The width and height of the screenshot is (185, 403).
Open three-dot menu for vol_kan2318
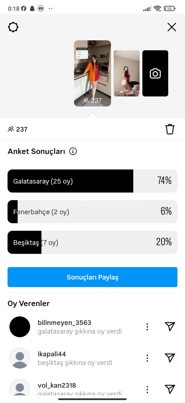(147, 389)
